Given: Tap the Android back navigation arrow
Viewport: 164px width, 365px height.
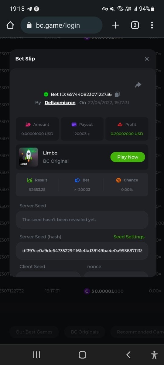Looking at the screenshot, I should [x=128, y=355].
